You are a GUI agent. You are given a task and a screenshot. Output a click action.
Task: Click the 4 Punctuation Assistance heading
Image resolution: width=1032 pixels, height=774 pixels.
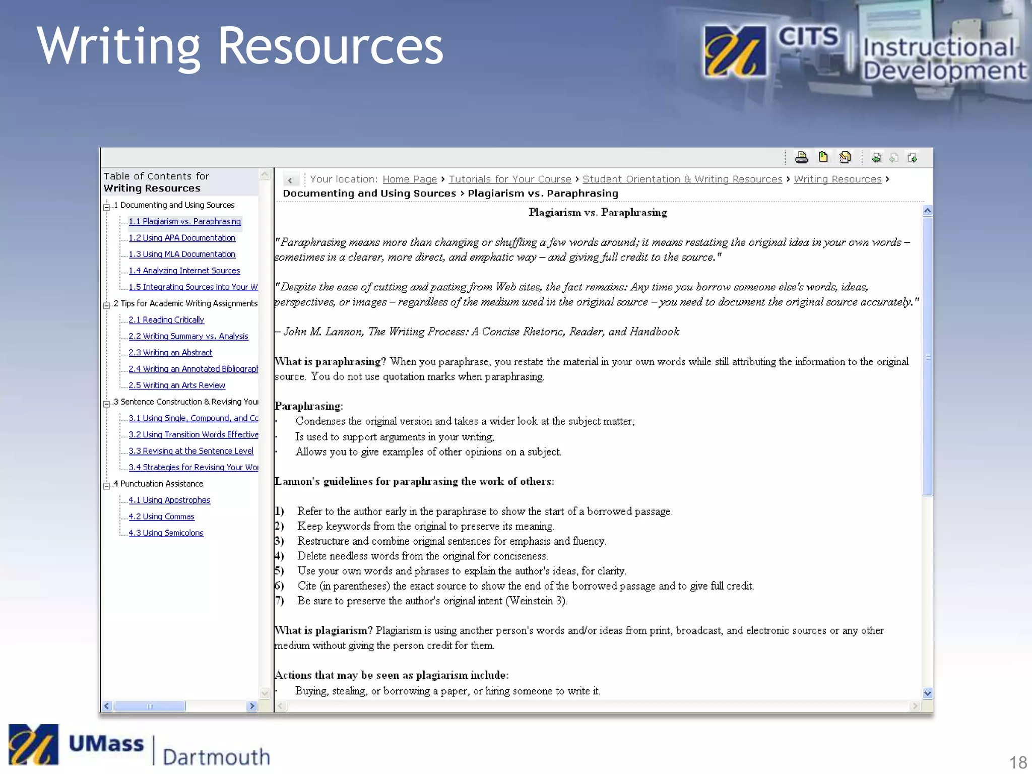[158, 484]
